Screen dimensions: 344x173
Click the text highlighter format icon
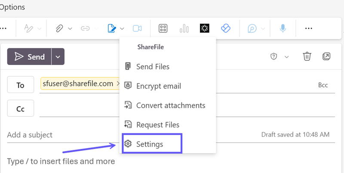(x=28, y=28)
